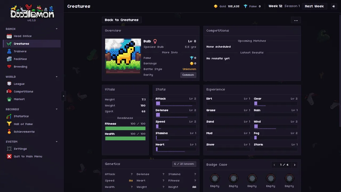Click No results yet text
Viewport: 341px width, 192px height.
coord(218,58)
